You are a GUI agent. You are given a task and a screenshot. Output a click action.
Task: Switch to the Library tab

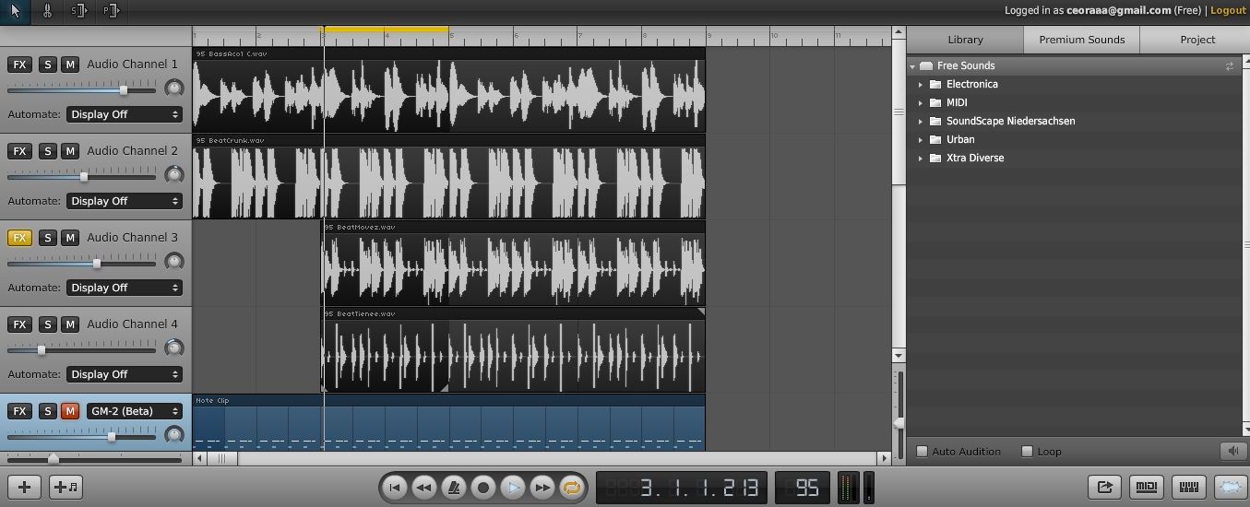pyautogui.click(x=965, y=40)
